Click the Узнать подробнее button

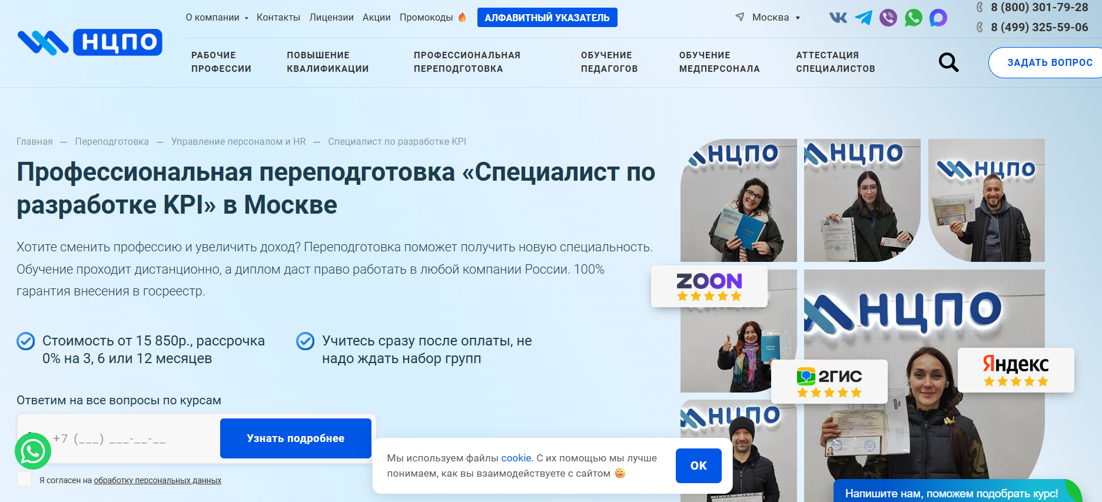pos(296,438)
